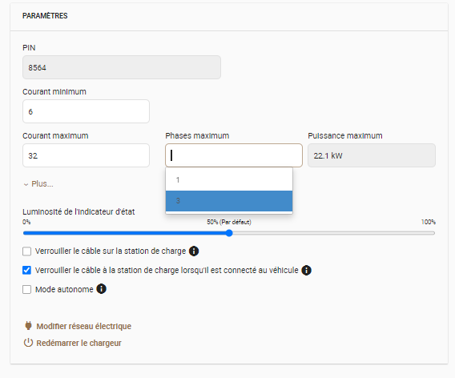
Task: Set brightness slider track near 100%
Action: (428, 233)
